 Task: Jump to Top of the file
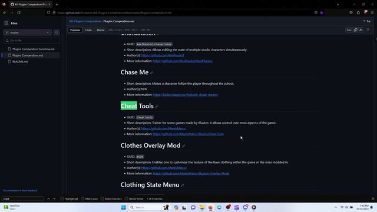point(367,21)
